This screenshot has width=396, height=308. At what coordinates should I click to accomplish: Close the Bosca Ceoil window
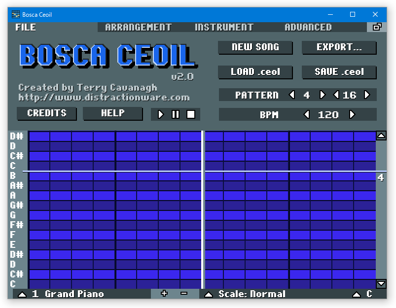point(375,14)
